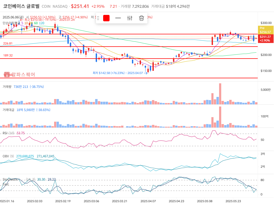Click the current price $251.41
Viewport: 274px width, 205px height.
80,6
